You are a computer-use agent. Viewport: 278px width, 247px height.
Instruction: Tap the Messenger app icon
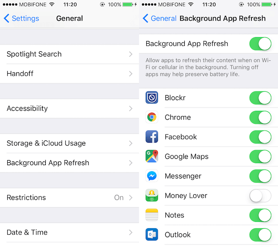click(x=152, y=176)
